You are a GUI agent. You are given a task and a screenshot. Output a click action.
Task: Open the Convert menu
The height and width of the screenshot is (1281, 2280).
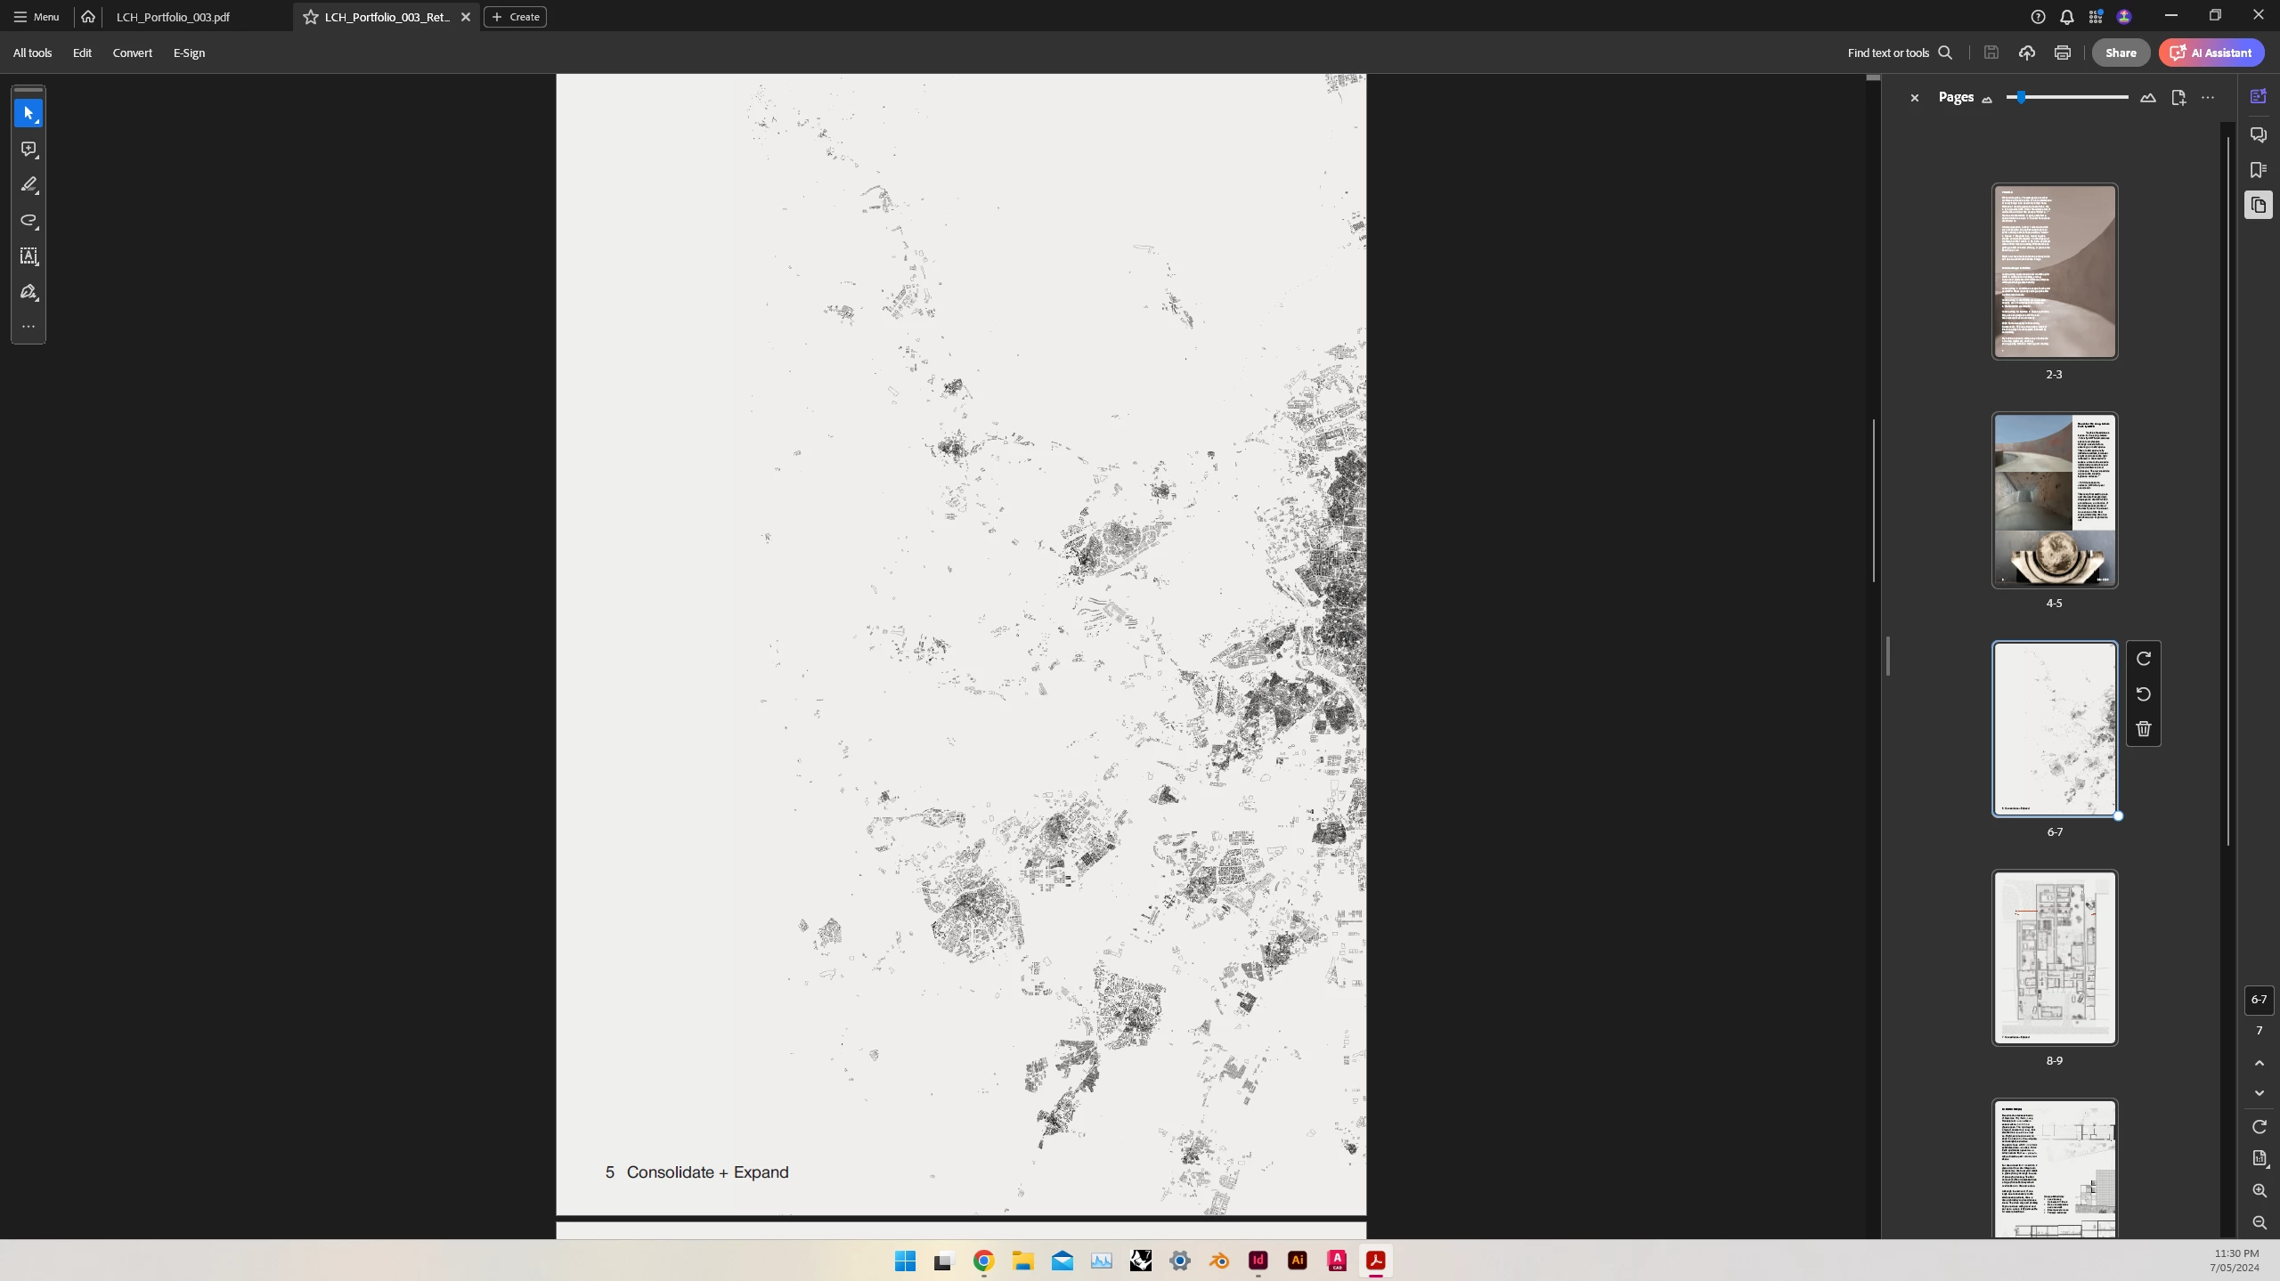pyautogui.click(x=132, y=53)
